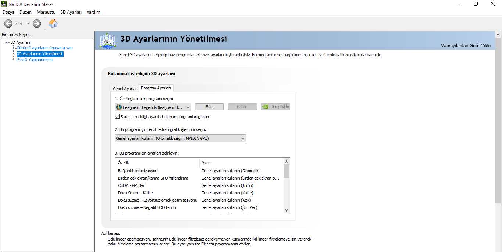
Task: Click the Ayar column header
Action: 241,163
